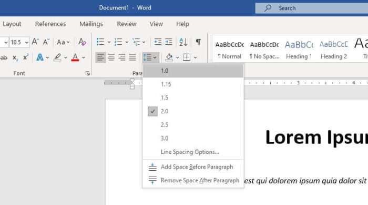Open shading color dropdown arrow
368x205 pixels.
(x=178, y=57)
